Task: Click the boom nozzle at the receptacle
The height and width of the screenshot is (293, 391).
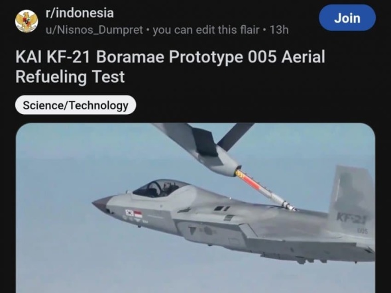Action: pyautogui.click(x=288, y=205)
